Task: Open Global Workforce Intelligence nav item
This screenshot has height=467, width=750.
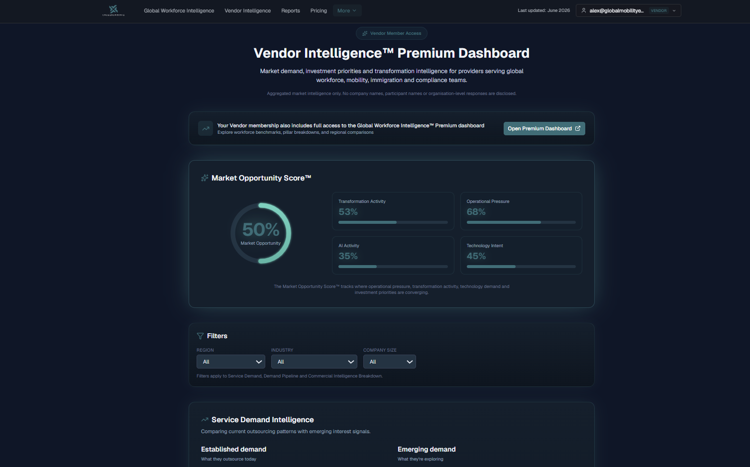Action: coord(179,10)
